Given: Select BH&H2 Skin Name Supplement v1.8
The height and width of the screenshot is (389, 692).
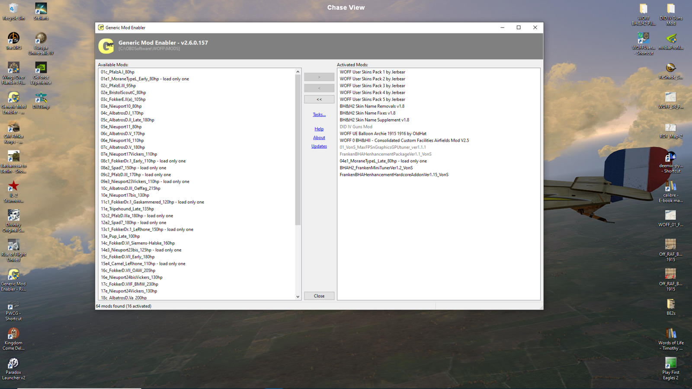Looking at the screenshot, I should pyautogui.click(x=374, y=120).
